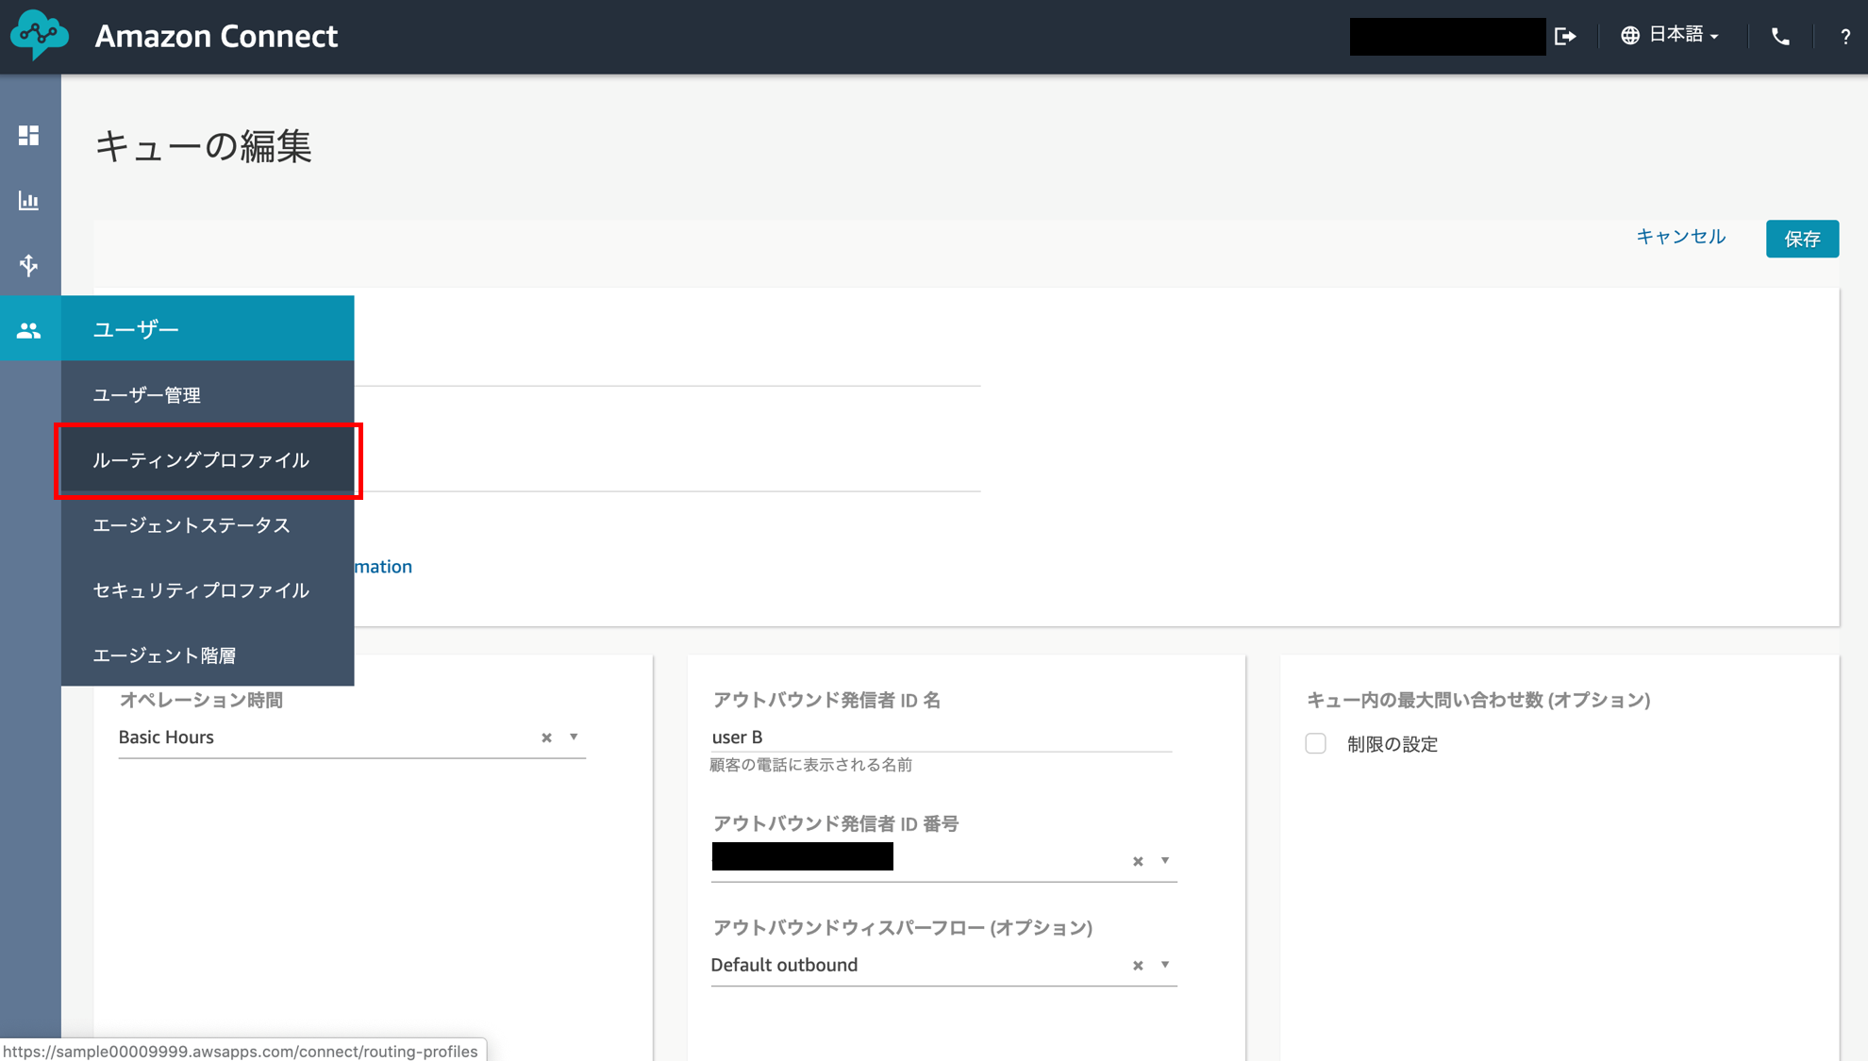Click the globe language icon

[1629, 35]
